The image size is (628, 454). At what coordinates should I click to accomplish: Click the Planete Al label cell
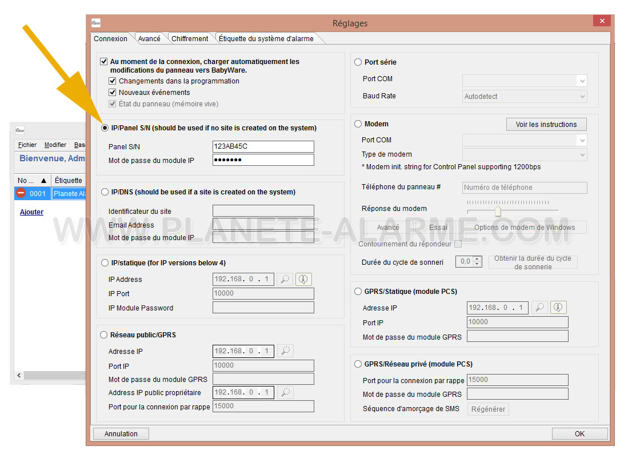[69, 193]
